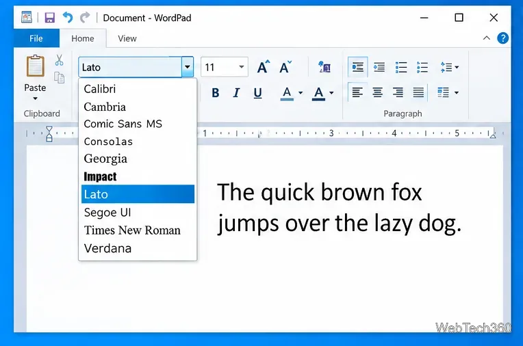Collapse the ribbon with the chevron
The height and width of the screenshot is (346, 523).
(487, 38)
